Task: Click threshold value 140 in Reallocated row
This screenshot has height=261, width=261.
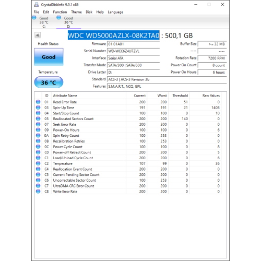Action: [x=185, y=119]
